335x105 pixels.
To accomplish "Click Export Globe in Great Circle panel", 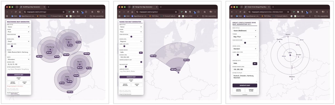I will point(251,90).
